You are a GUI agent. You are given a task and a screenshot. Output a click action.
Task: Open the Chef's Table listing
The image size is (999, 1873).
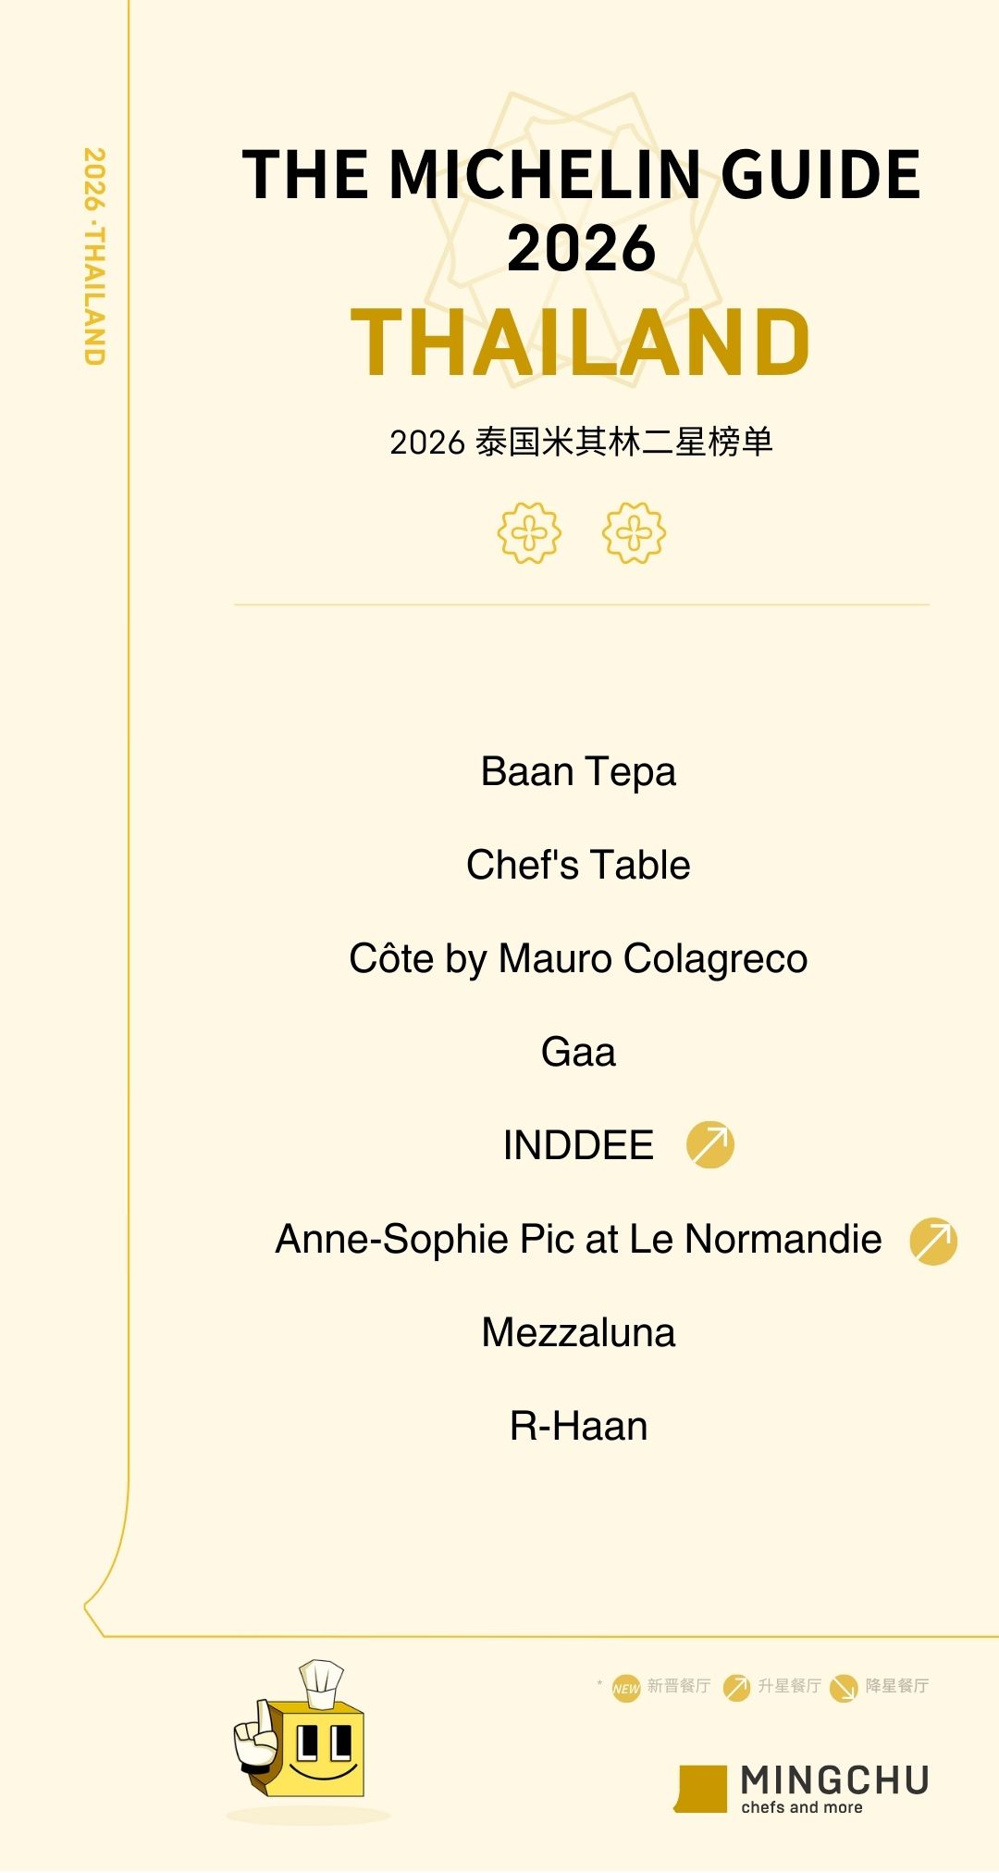578,865
